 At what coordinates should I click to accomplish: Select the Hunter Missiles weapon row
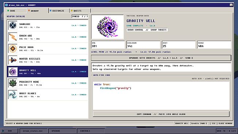click(48, 60)
